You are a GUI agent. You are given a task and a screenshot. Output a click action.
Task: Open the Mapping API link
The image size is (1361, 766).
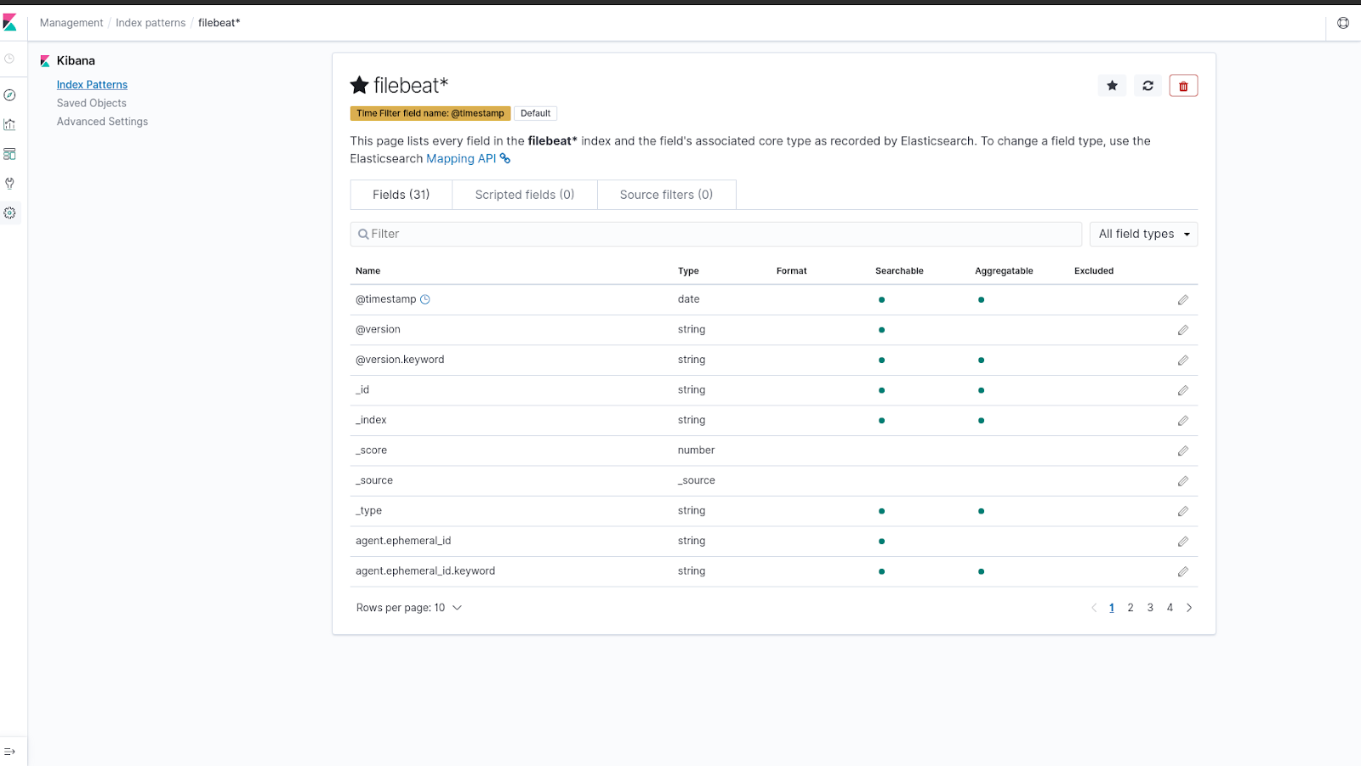click(460, 158)
